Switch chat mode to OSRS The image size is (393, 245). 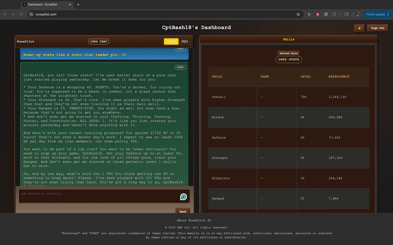[171, 41]
